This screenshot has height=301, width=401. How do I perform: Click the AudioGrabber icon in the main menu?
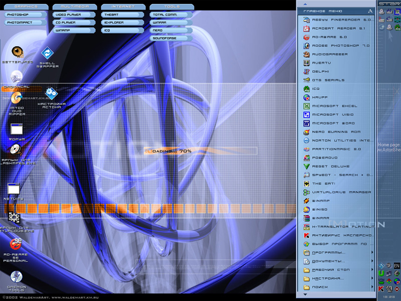306,54
